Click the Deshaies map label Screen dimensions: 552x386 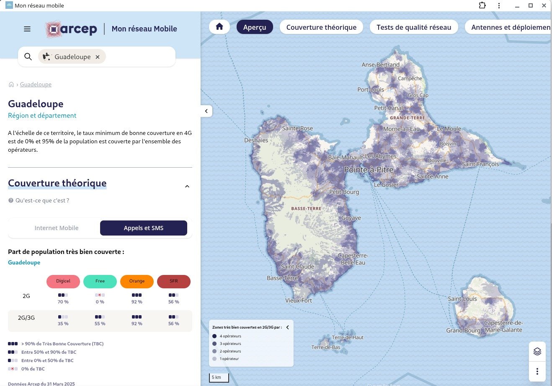256,140
